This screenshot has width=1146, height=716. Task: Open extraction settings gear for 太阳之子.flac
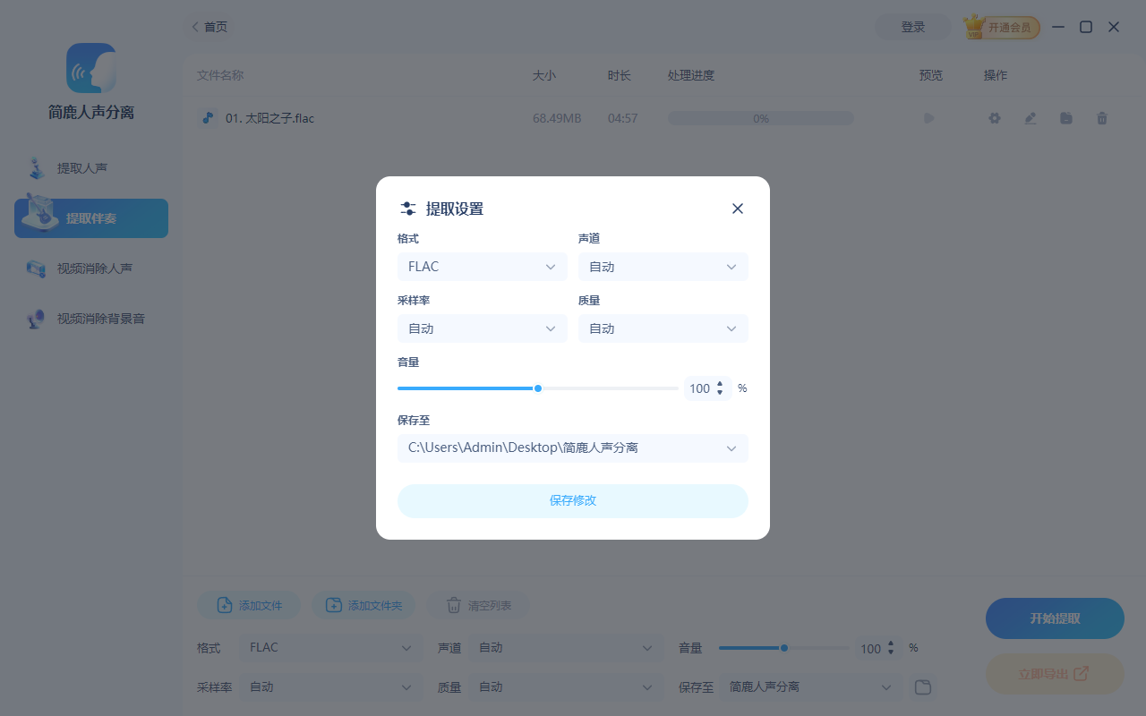(x=994, y=117)
